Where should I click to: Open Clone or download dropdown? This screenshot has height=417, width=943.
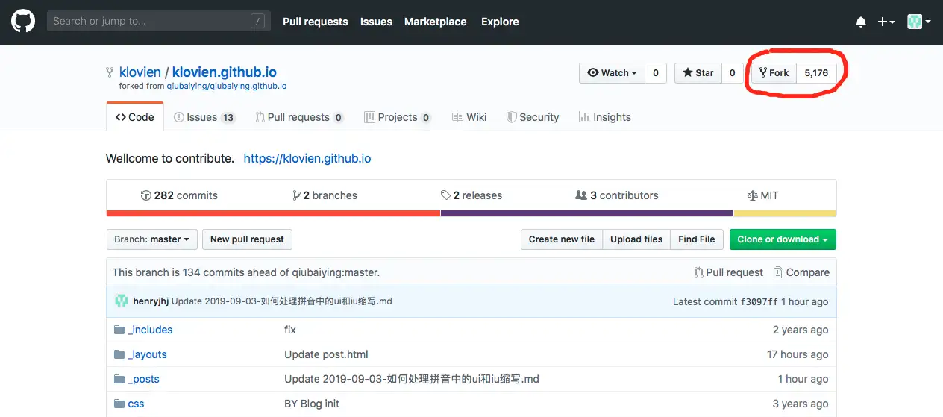pyautogui.click(x=783, y=239)
